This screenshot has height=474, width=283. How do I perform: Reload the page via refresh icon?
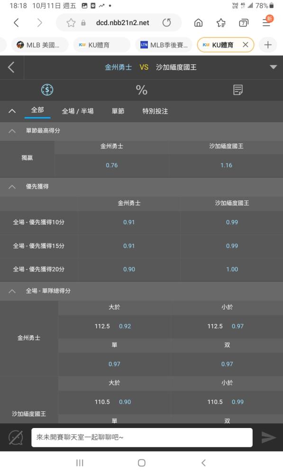166,23
